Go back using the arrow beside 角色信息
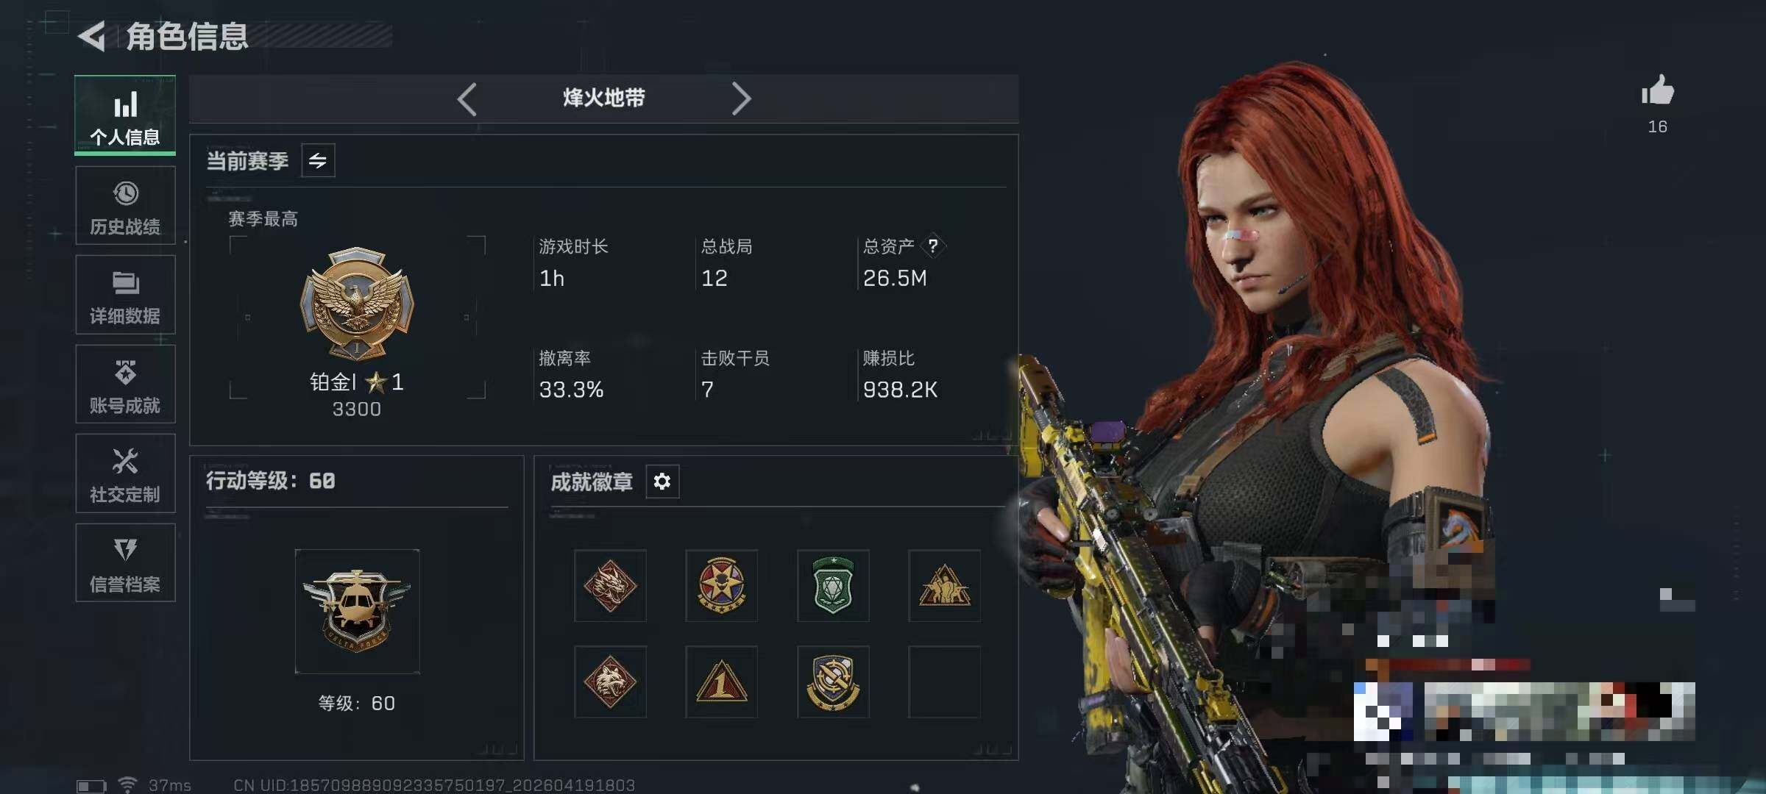This screenshot has height=794, width=1766. (93, 36)
